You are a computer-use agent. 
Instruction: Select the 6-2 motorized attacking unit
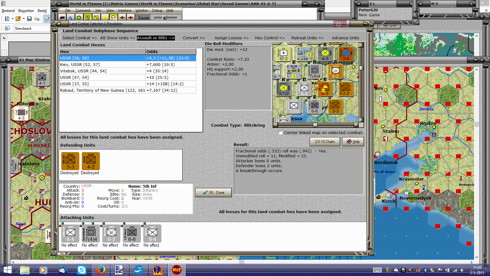point(111,233)
